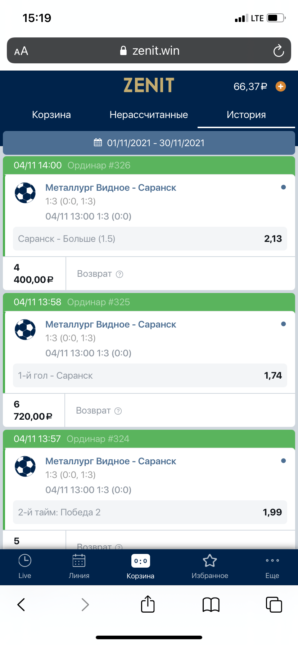Open Металлург Видное - Саранск match in bet #326
This screenshot has height=645, width=298.
click(110, 188)
